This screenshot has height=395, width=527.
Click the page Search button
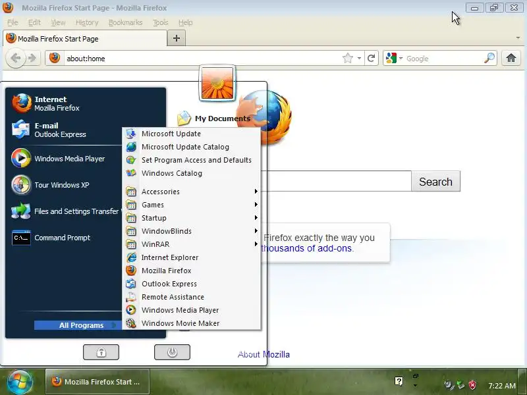435,182
